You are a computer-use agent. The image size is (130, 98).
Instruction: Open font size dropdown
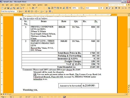point(104,8)
